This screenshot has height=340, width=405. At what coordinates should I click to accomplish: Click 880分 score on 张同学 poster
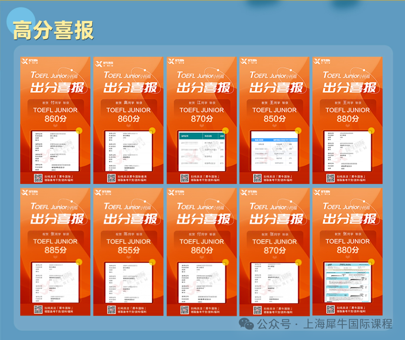coord(347,250)
